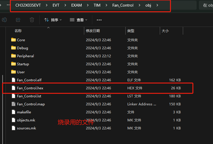213x144 pixels.
Task: Sort by 大小 column header
Action: point(165,31)
